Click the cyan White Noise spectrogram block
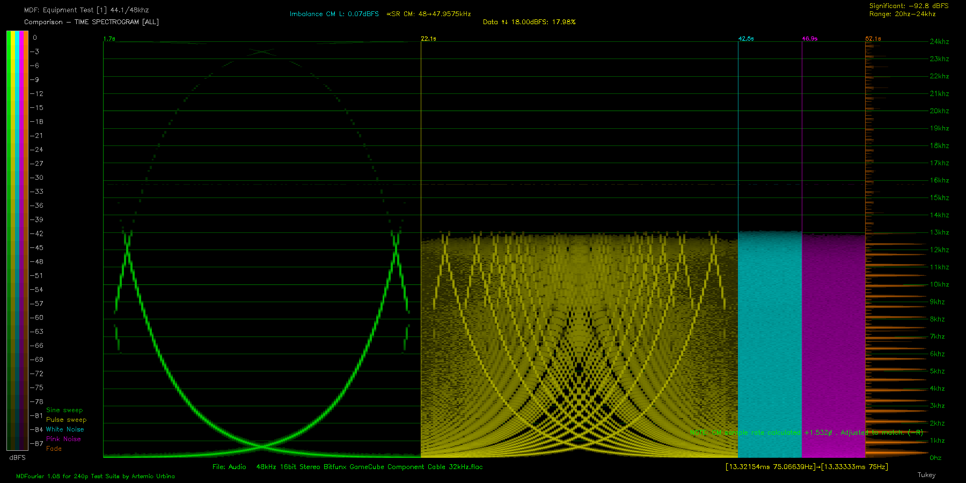Viewport: 966px width, 483px height. tap(770, 345)
